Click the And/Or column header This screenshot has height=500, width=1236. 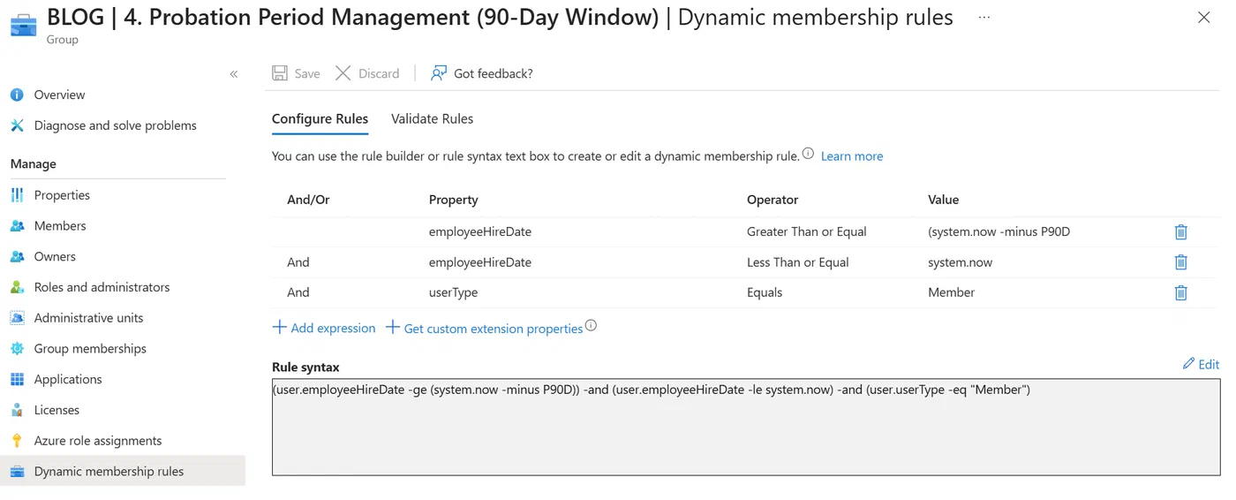[x=308, y=200]
